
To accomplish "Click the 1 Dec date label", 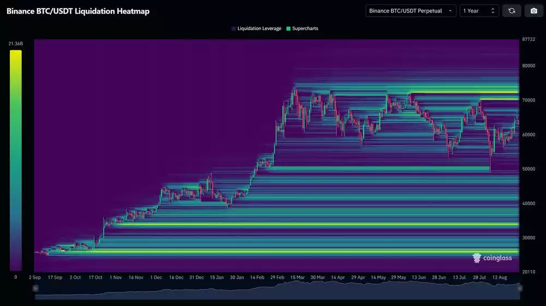I will point(156,278).
